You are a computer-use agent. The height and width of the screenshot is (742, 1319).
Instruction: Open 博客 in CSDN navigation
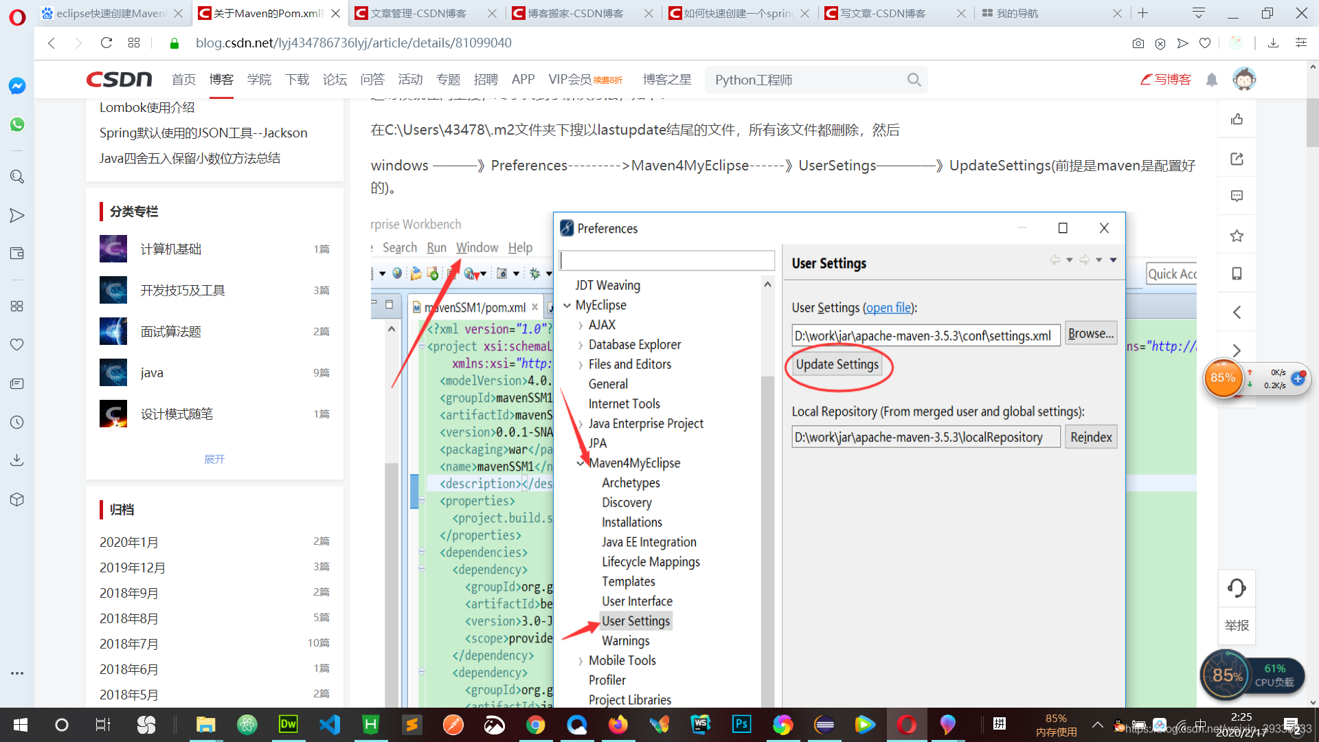coord(221,80)
